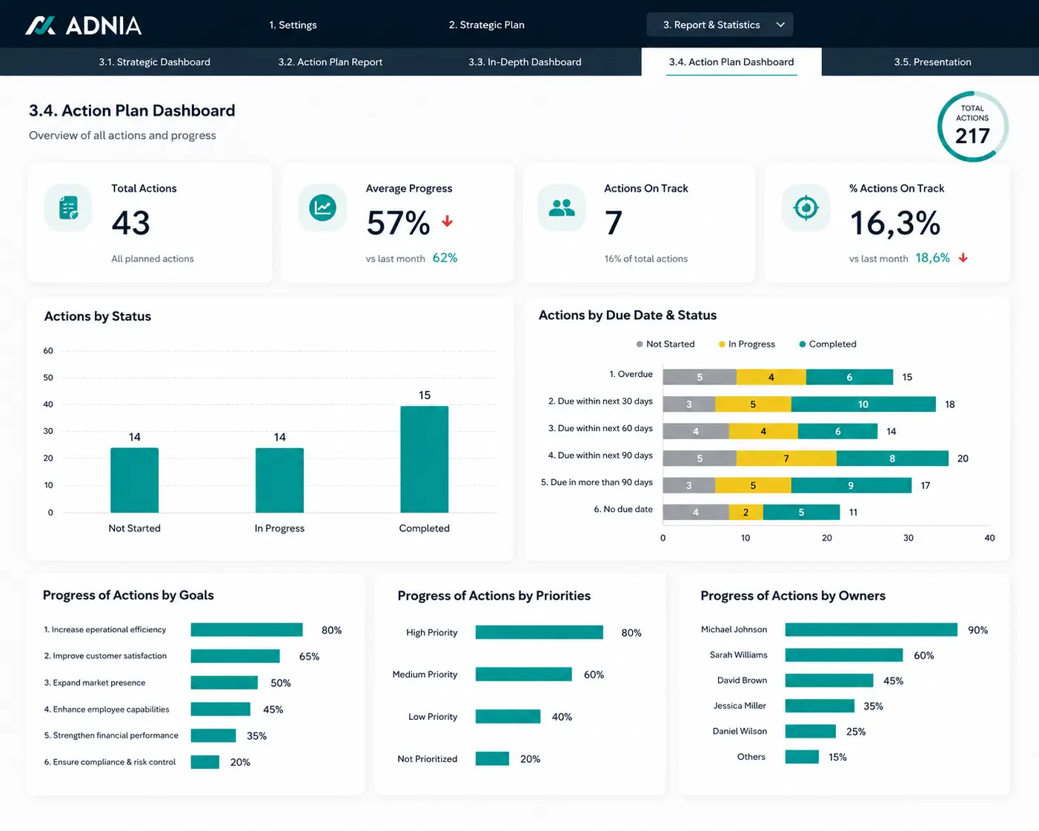
Task: Open the 3. Report & Statistics menu label
Action: pos(711,24)
